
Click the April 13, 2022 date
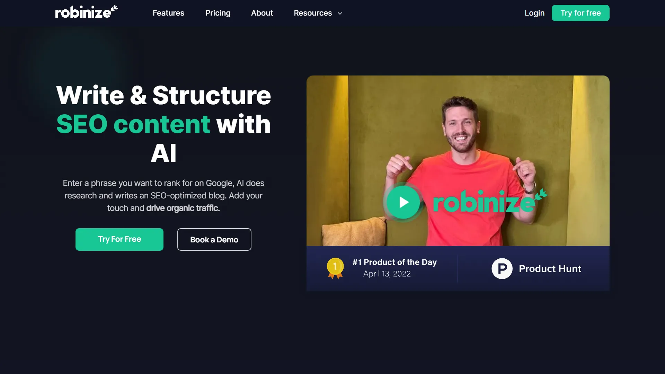[387, 274]
